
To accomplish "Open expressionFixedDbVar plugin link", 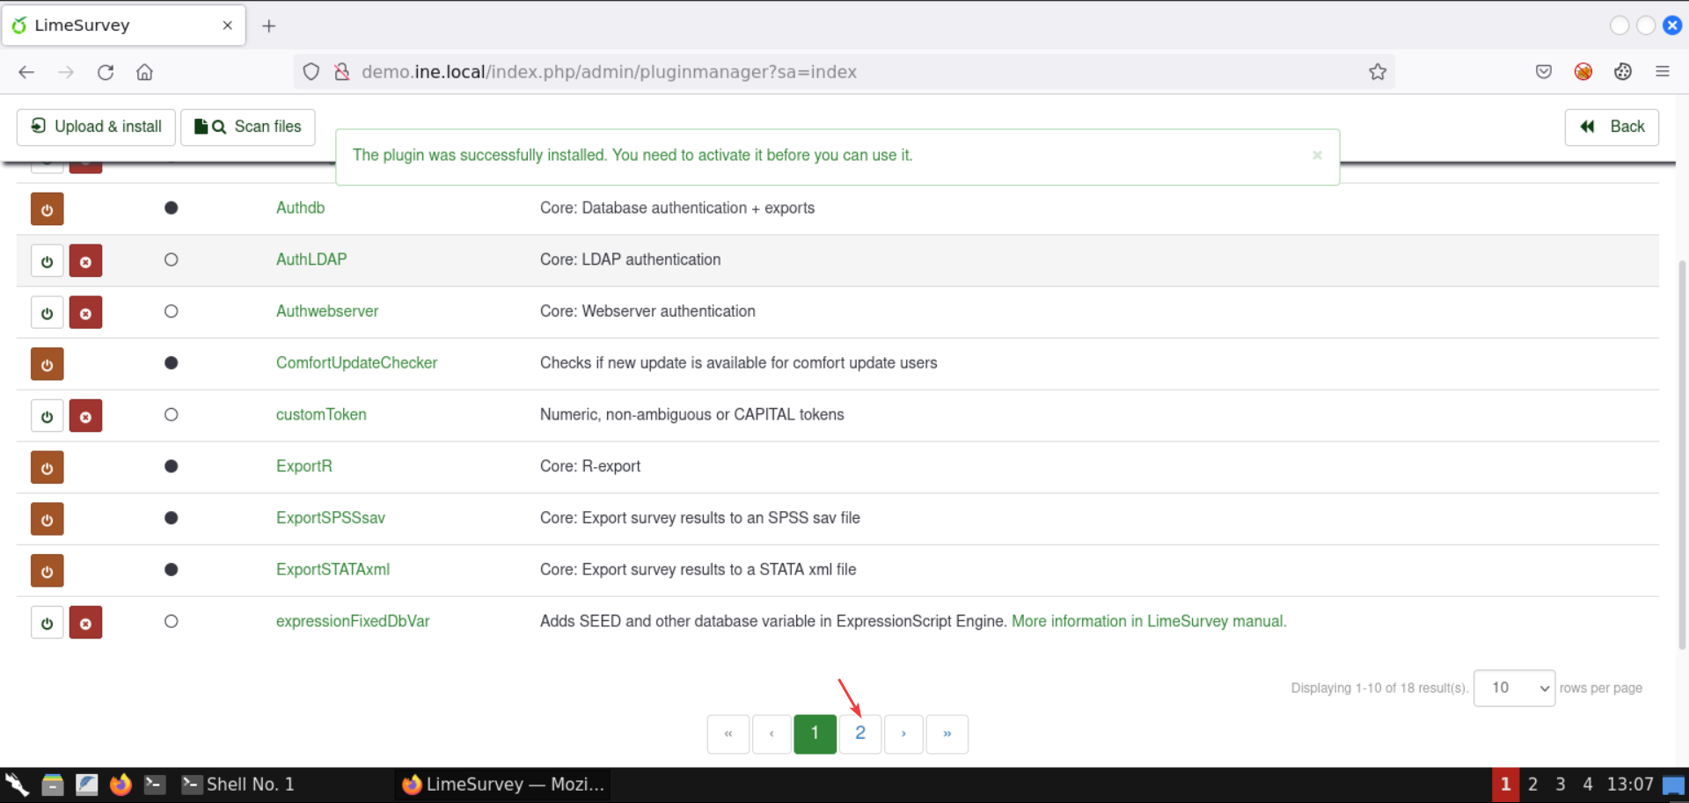I will pyautogui.click(x=353, y=621).
